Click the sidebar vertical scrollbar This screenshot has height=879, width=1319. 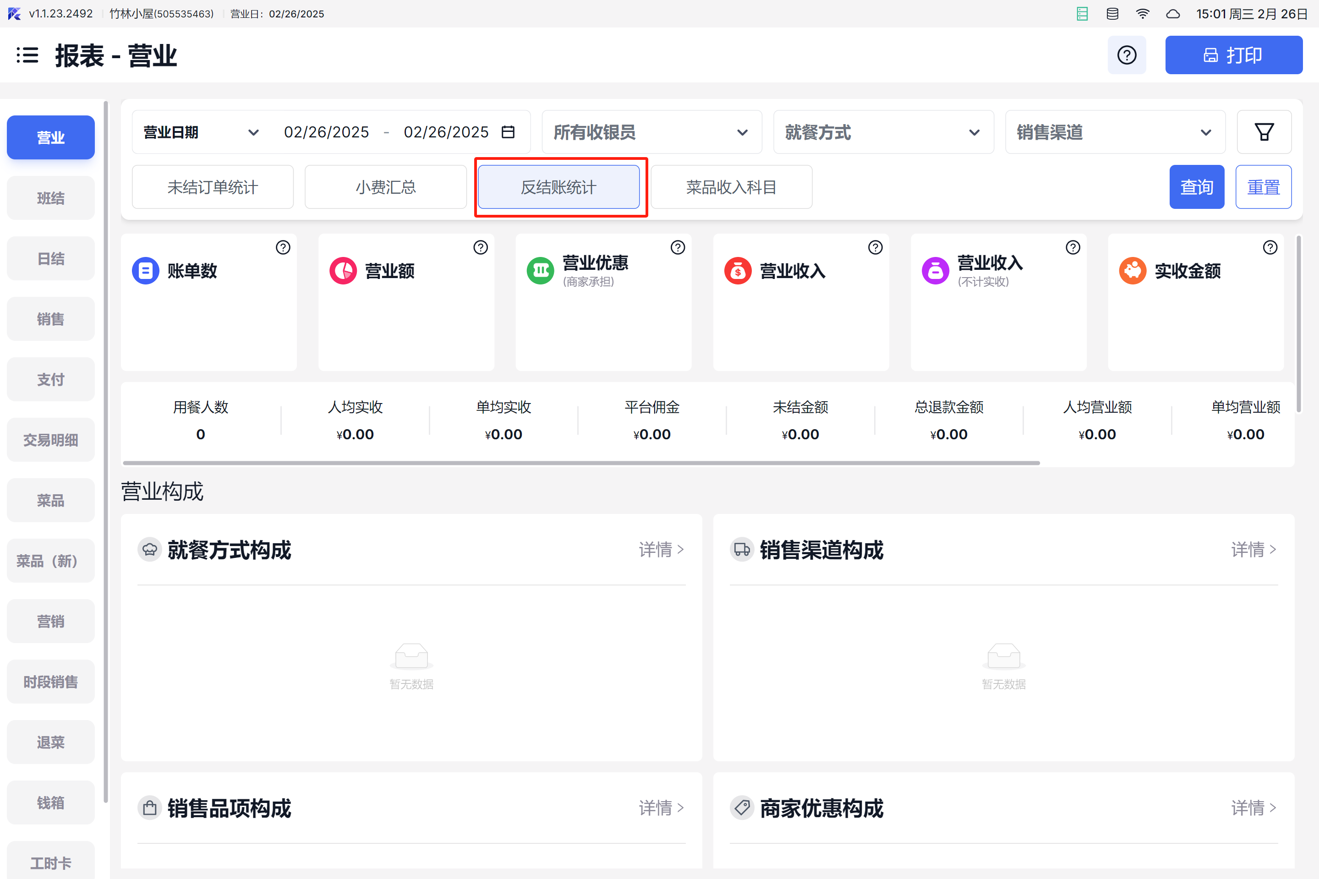point(105,452)
